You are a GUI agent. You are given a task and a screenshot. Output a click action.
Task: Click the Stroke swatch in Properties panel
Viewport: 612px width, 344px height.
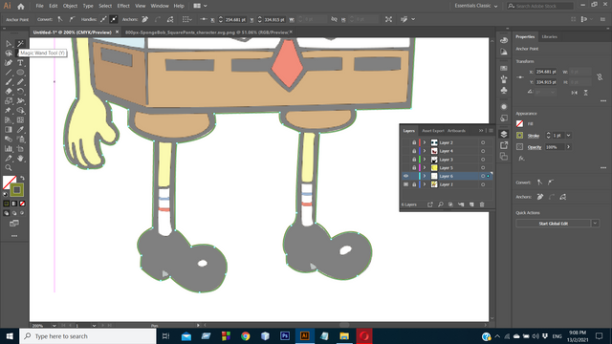(519, 136)
